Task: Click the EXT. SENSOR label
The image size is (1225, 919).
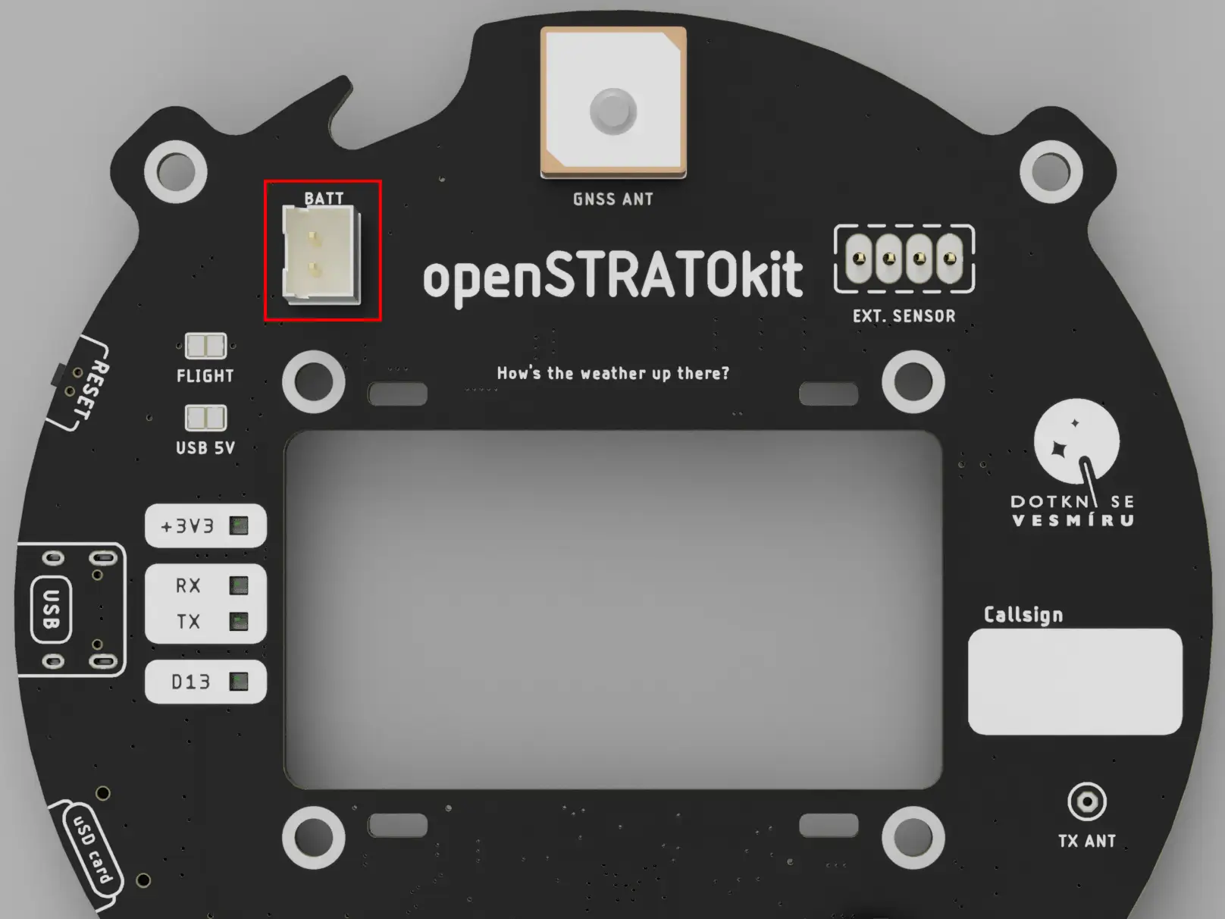Action: (904, 316)
